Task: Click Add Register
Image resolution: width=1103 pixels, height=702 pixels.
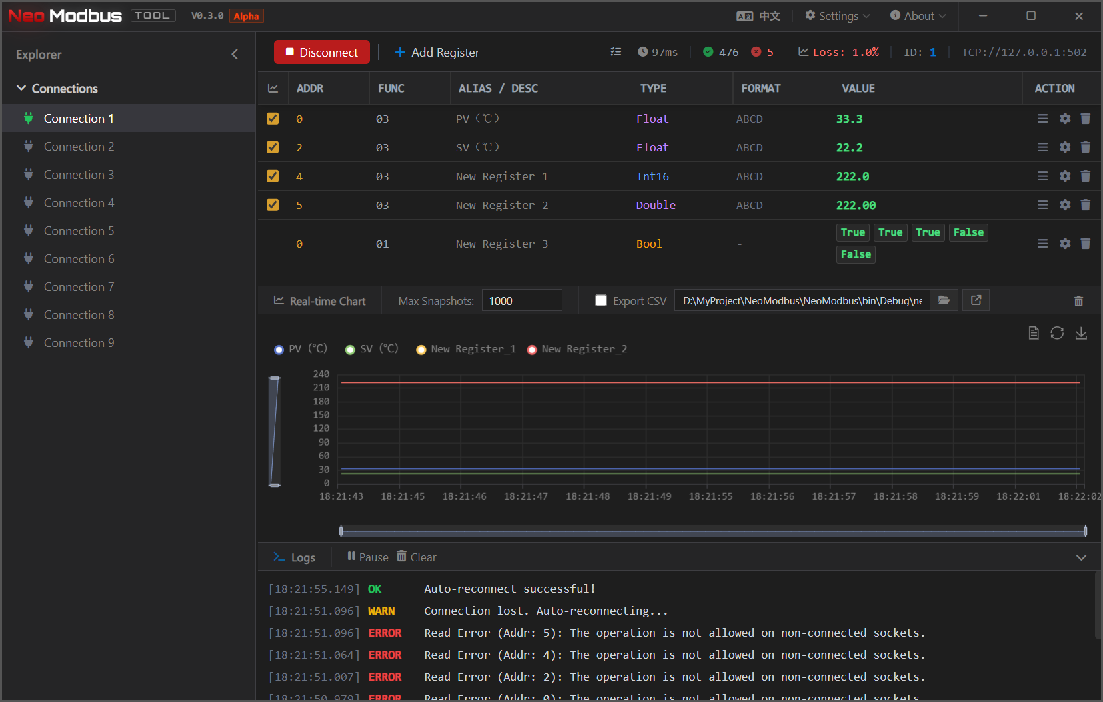Action: 437,53
